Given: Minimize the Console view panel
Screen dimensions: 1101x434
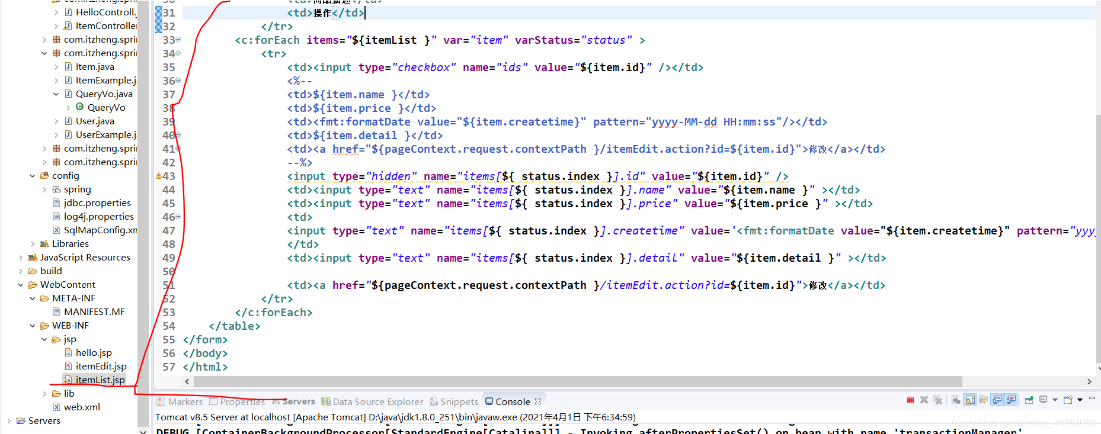Looking at the screenshot, I should [x=1092, y=398].
